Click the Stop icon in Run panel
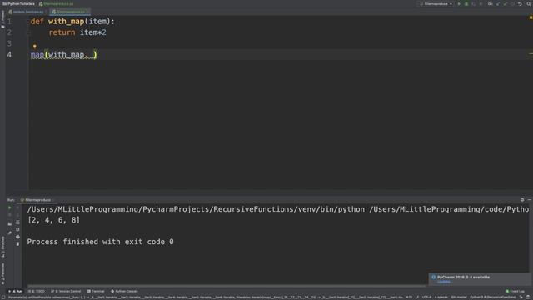 point(9,215)
